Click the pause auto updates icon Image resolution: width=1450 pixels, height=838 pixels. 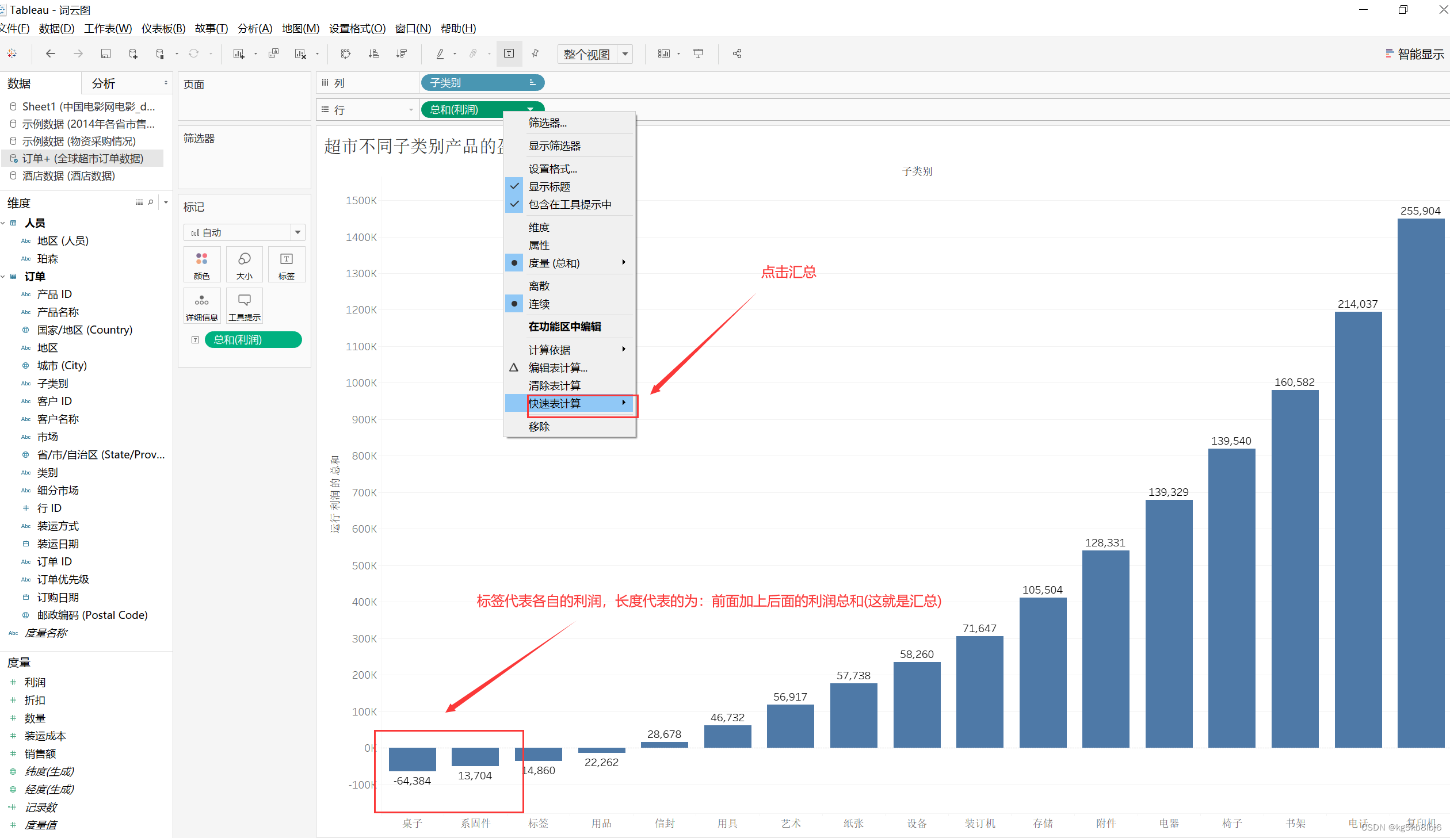coord(160,53)
